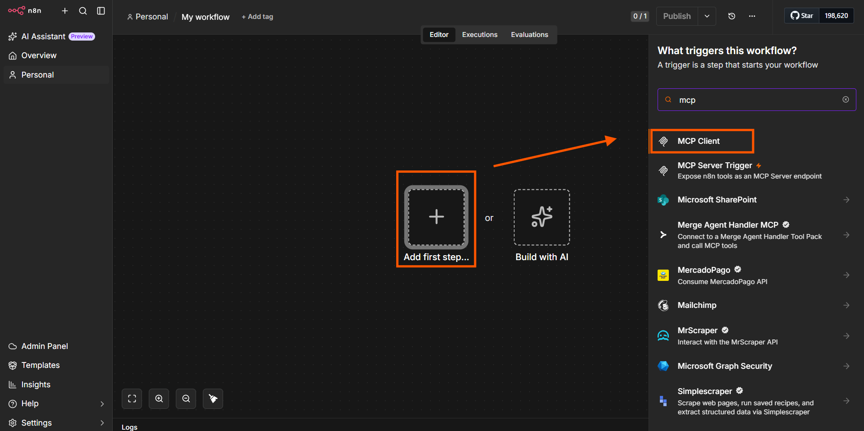Image resolution: width=864 pixels, height=431 pixels.
Task: Click the n8n logo
Action: (25, 10)
